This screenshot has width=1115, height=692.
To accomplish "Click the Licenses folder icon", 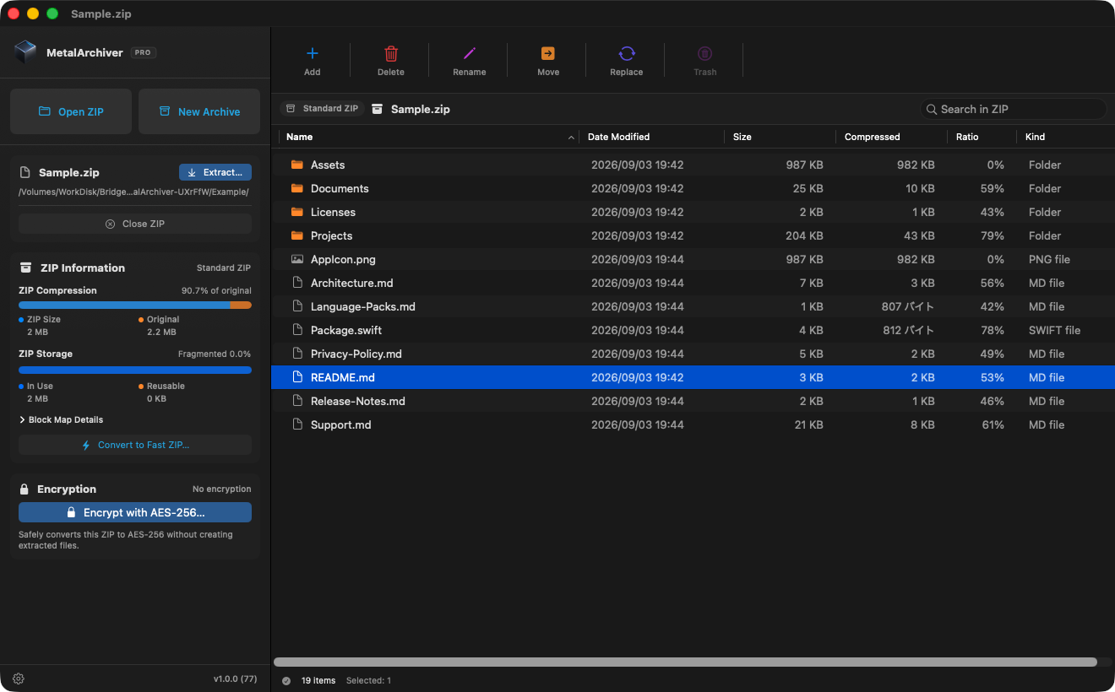I will (296, 212).
